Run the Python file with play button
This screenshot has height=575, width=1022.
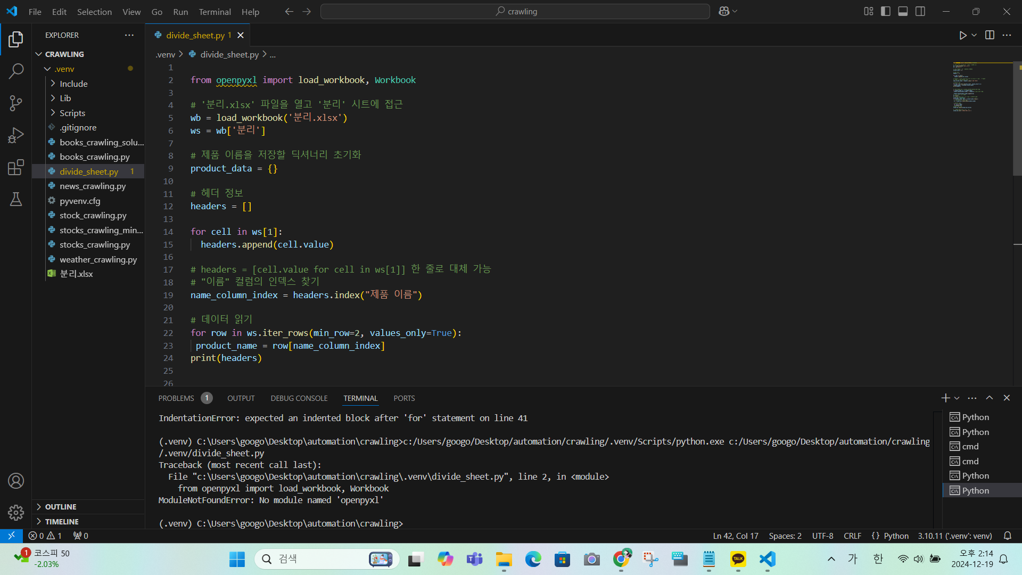pyautogui.click(x=962, y=35)
